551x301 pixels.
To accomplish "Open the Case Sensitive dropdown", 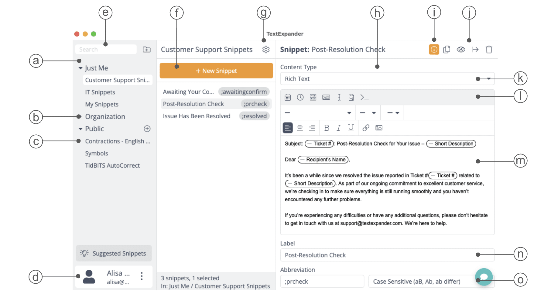I will (x=422, y=282).
